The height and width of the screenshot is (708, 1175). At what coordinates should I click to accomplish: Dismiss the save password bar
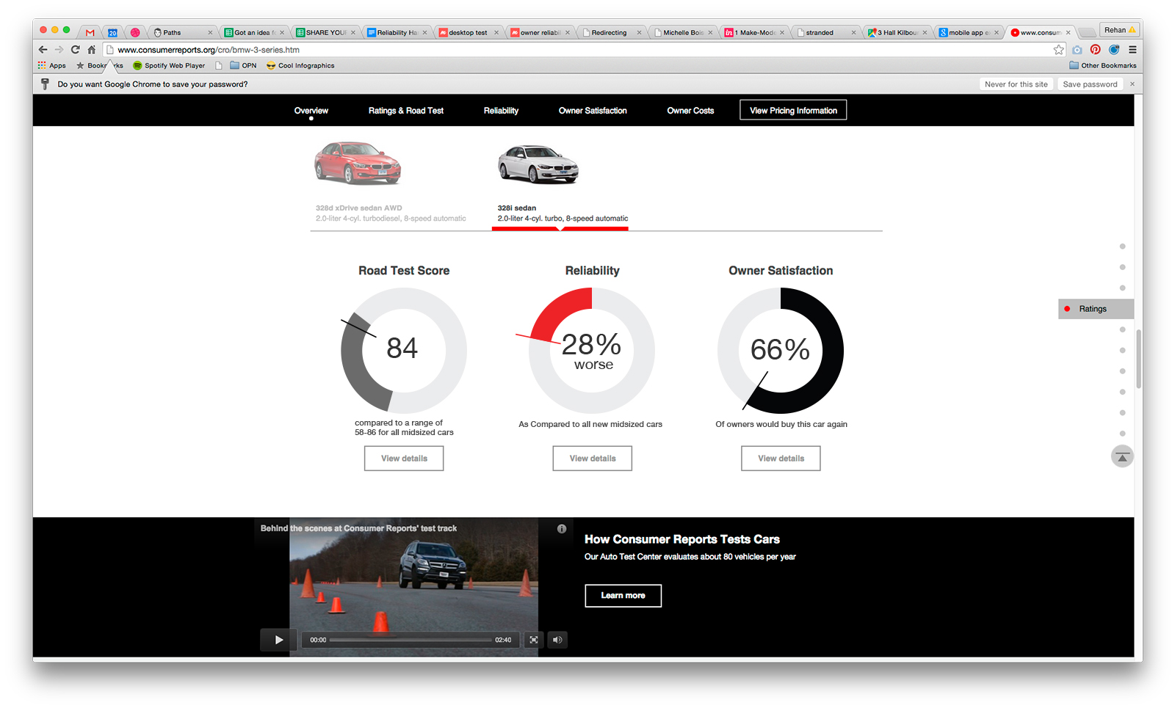pos(1132,84)
